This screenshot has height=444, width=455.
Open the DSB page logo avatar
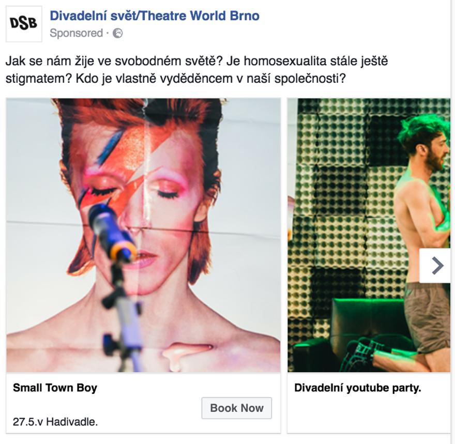[x=24, y=24]
